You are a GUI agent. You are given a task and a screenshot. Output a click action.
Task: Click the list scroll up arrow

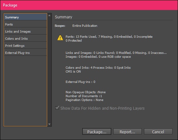(50, 15)
